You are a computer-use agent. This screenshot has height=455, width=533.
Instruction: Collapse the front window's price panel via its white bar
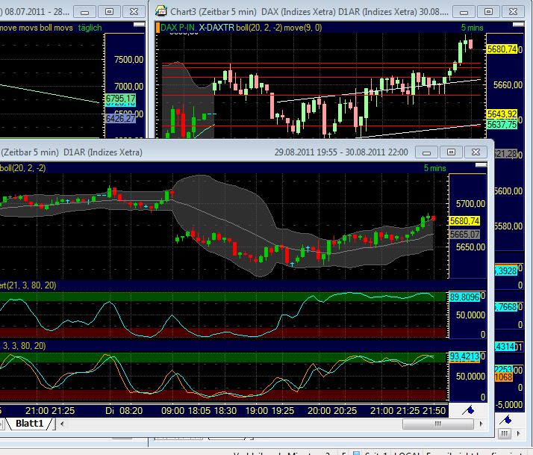481,165
